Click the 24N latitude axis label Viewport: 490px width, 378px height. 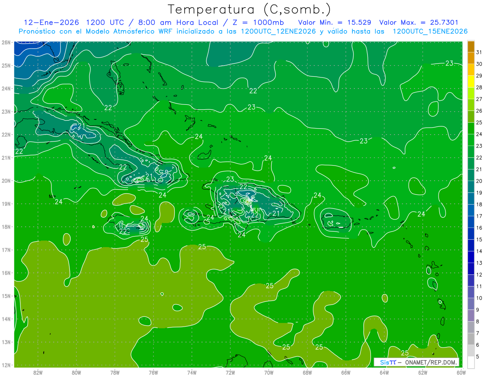pos(6,88)
